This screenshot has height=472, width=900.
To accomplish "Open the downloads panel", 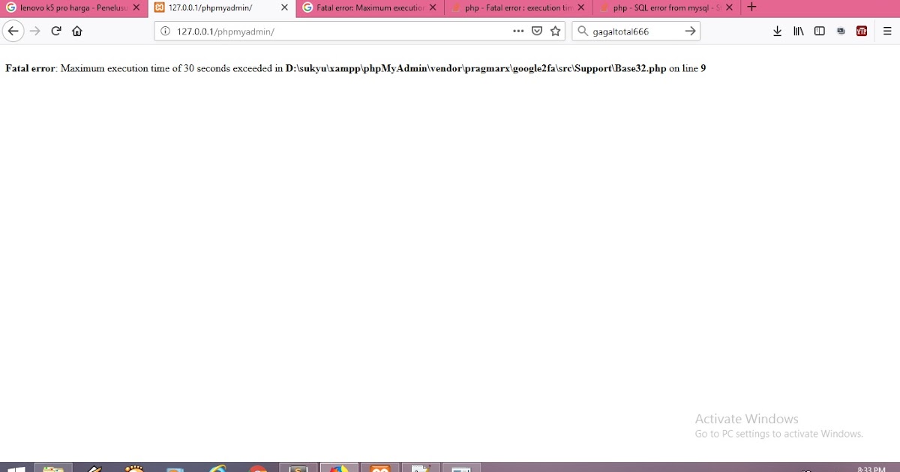I will coord(777,31).
